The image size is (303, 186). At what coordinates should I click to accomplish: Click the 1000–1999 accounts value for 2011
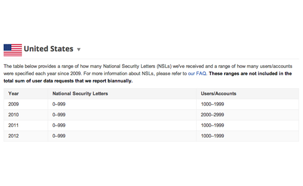pos(212,125)
